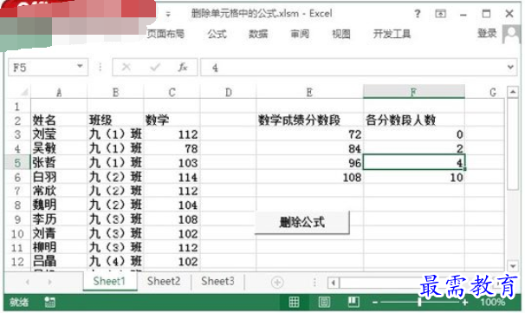Select the segment value 96

(309, 163)
